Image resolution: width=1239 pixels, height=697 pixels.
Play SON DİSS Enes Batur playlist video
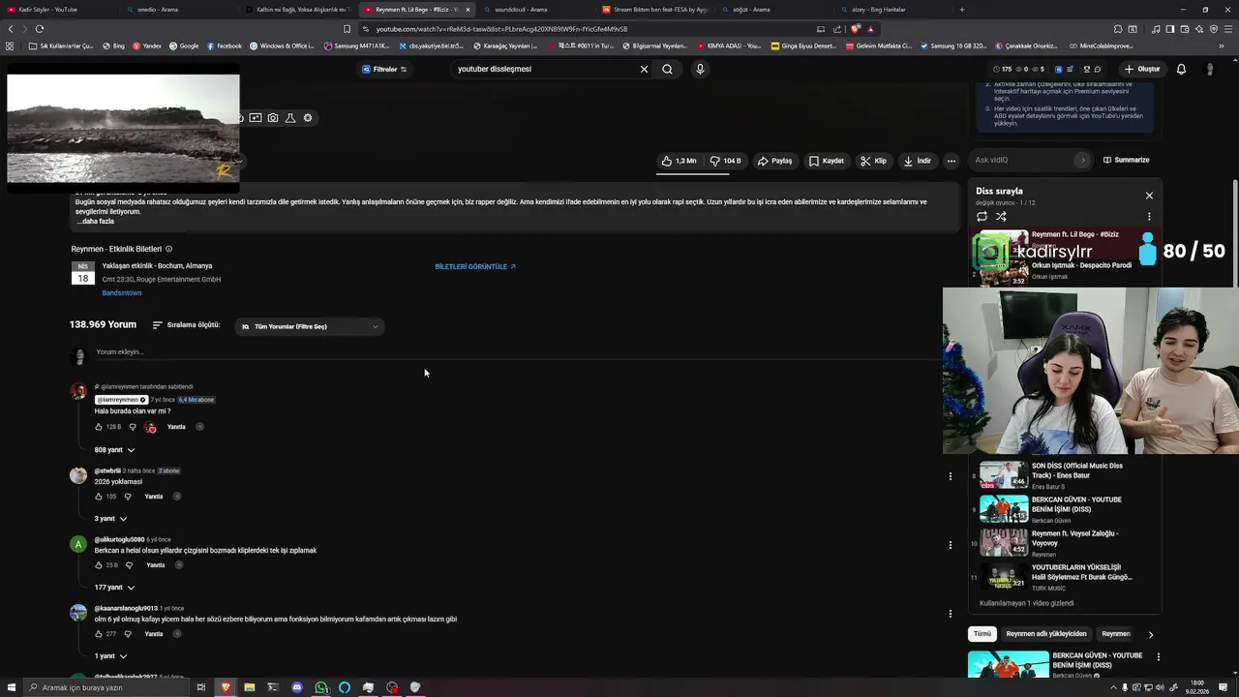pos(1055,475)
